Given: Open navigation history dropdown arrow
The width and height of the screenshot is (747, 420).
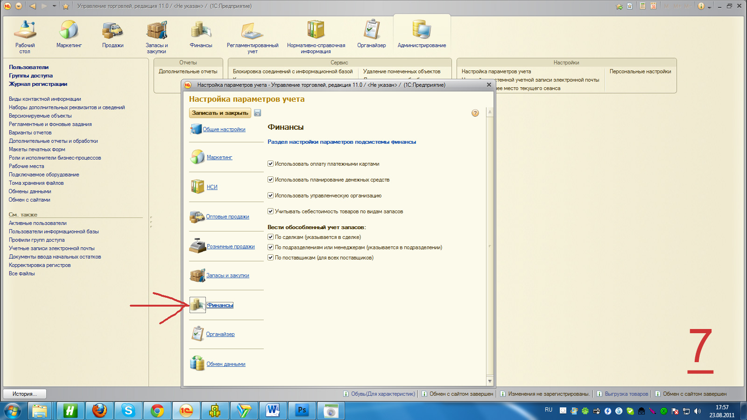Looking at the screenshot, I should point(55,6).
